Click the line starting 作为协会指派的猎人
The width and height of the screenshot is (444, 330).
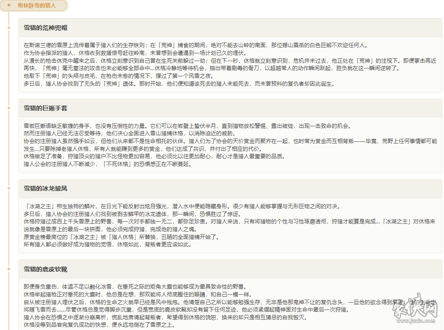(136, 53)
